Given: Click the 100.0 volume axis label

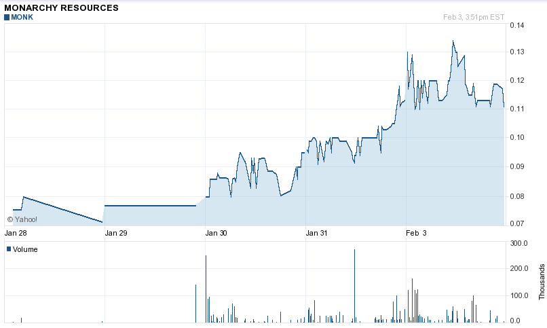Looking at the screenshot, I should (x=519, y=295).
